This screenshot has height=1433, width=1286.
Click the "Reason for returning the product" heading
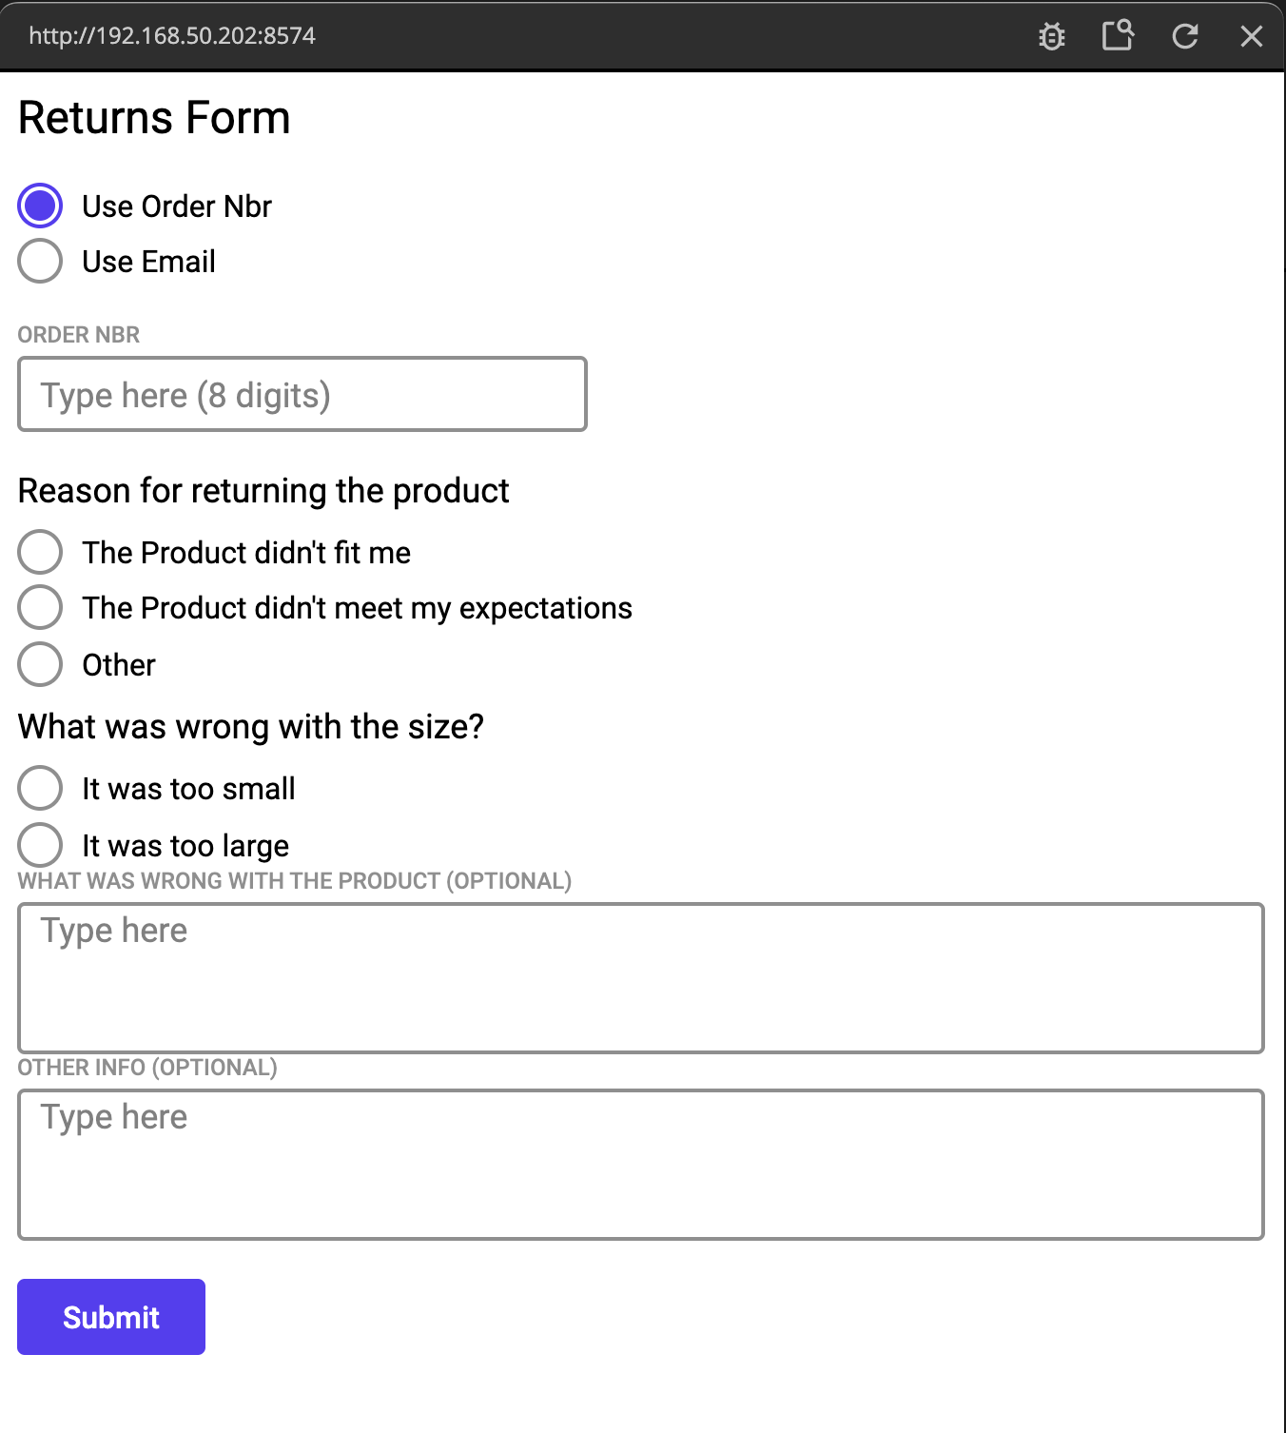point(263,491)
